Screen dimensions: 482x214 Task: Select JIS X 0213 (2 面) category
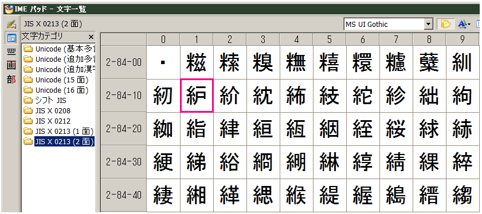click(58, 141)
